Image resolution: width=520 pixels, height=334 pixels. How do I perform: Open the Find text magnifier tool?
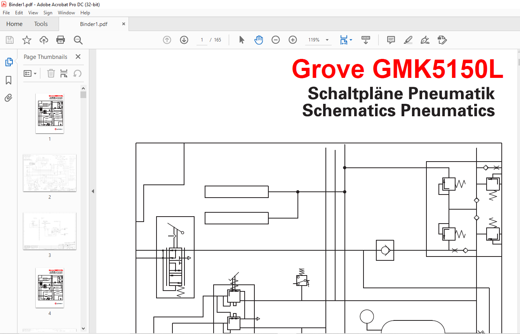pyautogui.click(x=78, y=40)
